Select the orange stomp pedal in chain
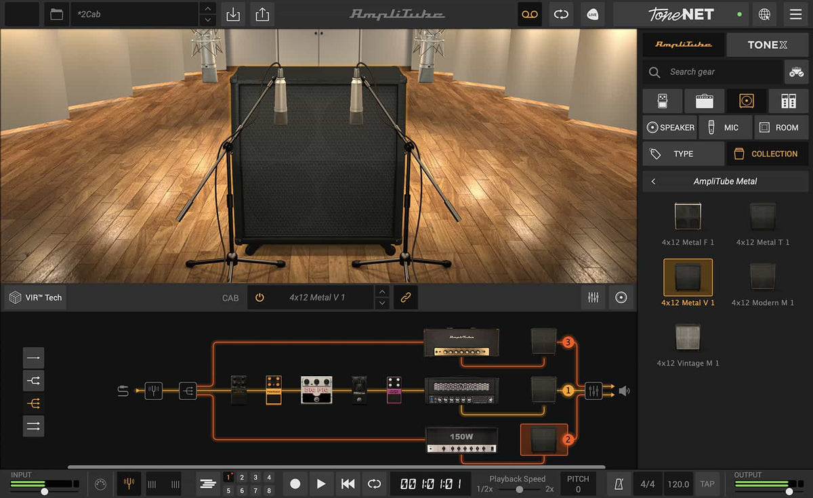Screen dimensions: 813x498 click(274, 390)
